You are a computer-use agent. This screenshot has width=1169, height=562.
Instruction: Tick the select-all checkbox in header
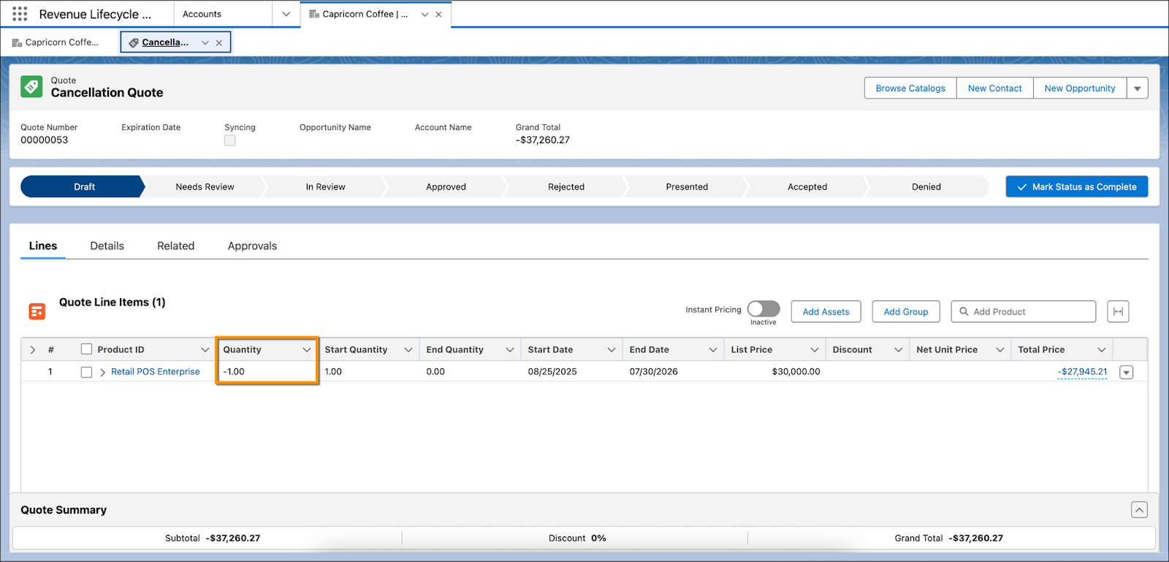[86, 349]
